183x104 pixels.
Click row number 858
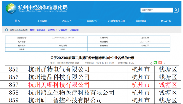point(14,93)
